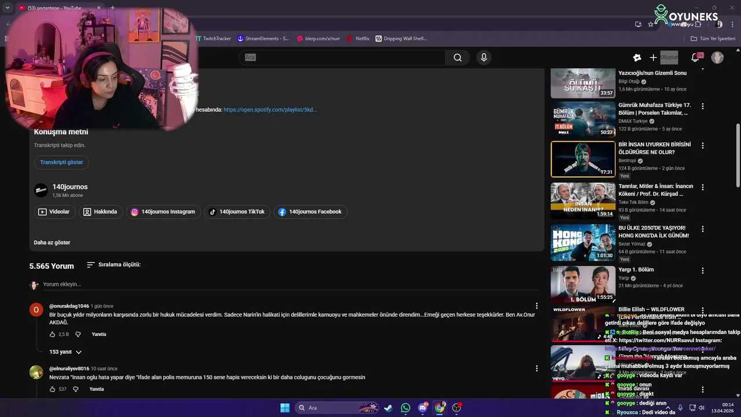741x417 pixels.
Task: Open YouTube account avatar menu
Action: pyautogui.click(x=717, y=57)
